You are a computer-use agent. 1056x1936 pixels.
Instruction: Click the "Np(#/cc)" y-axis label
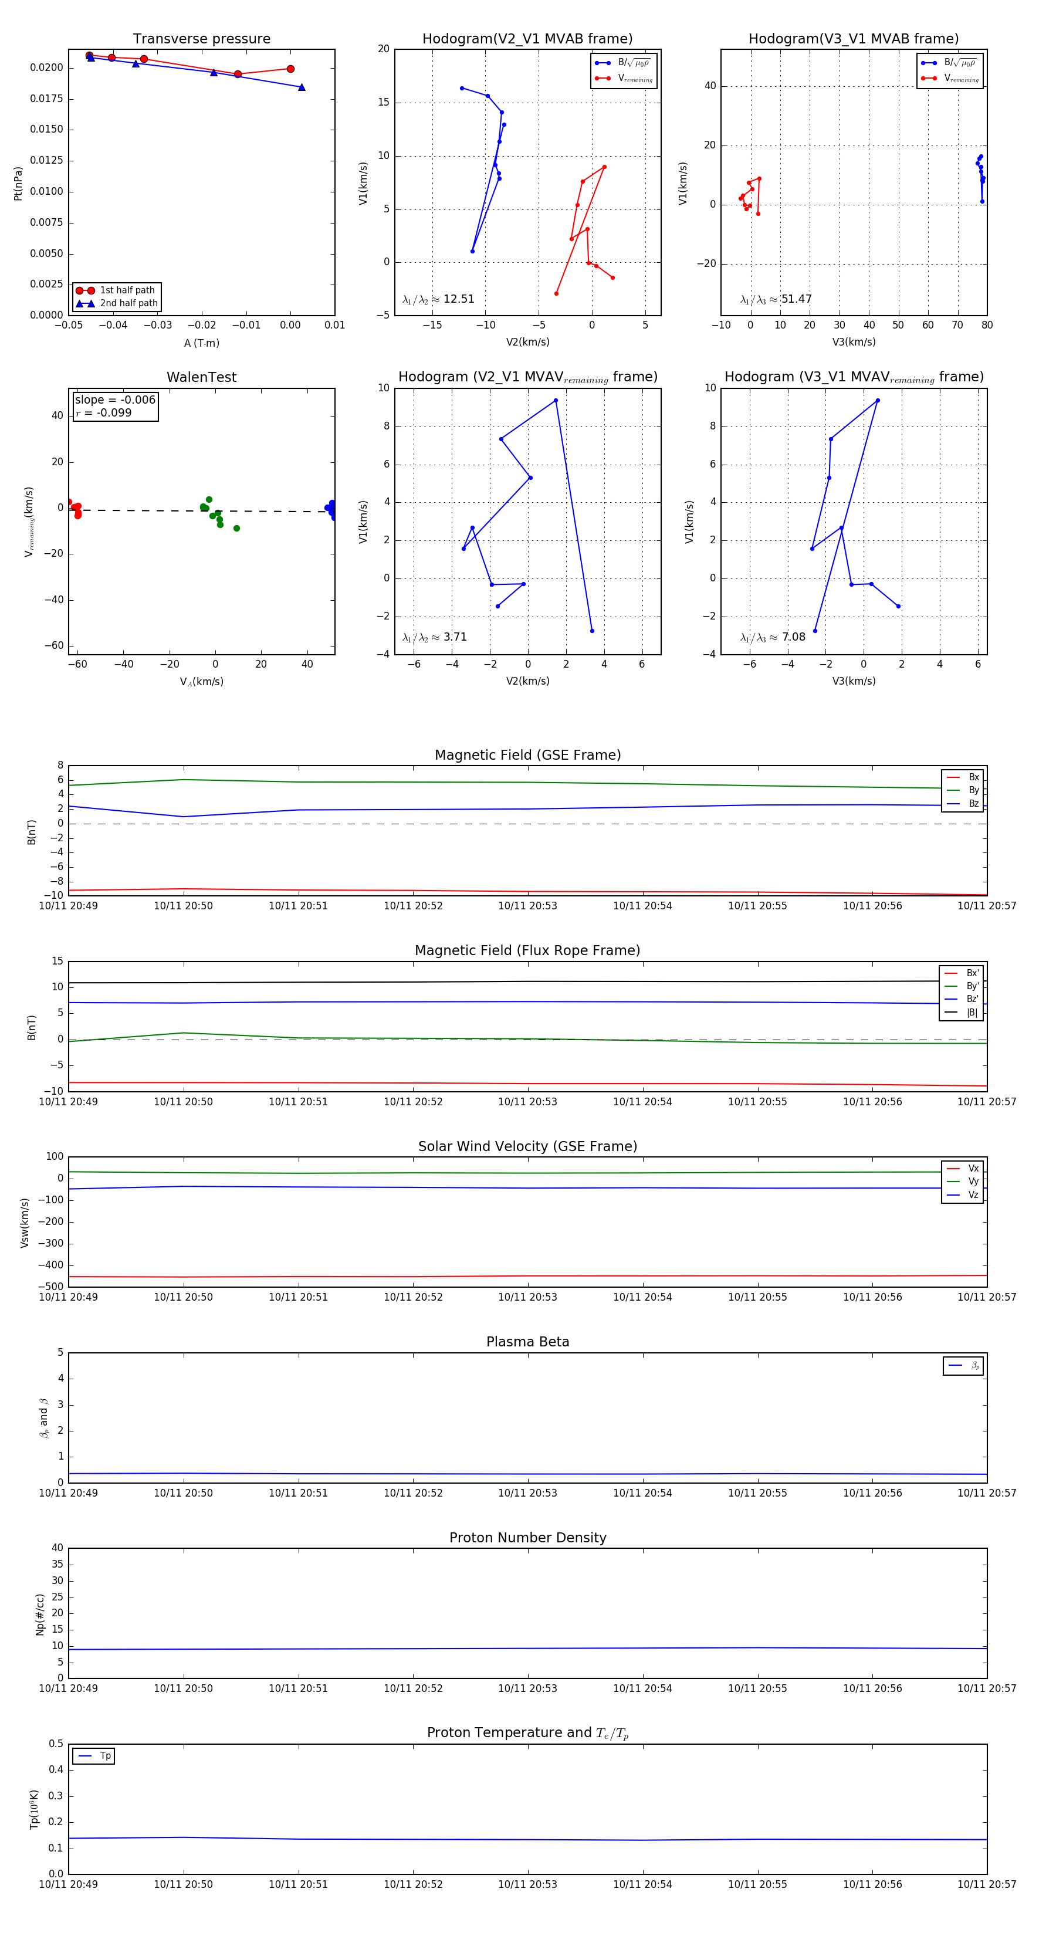pos(40,1613)
